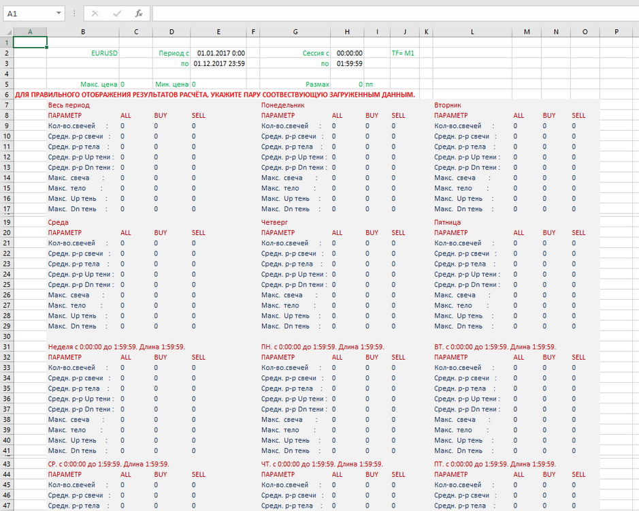
Task: Click the Select All corner triangle
Action: (x=9, y=32)
